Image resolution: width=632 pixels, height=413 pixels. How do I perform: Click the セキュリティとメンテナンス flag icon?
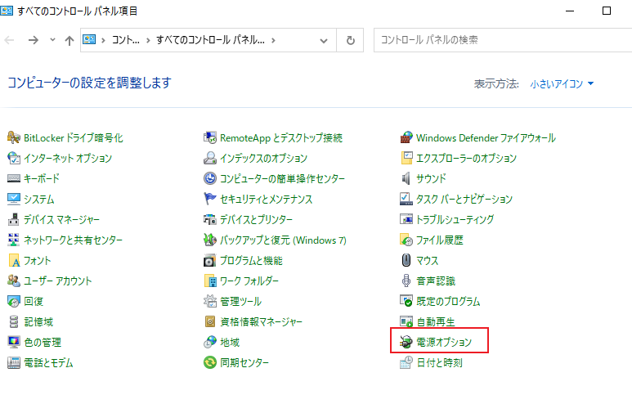[x=210, y=199]
